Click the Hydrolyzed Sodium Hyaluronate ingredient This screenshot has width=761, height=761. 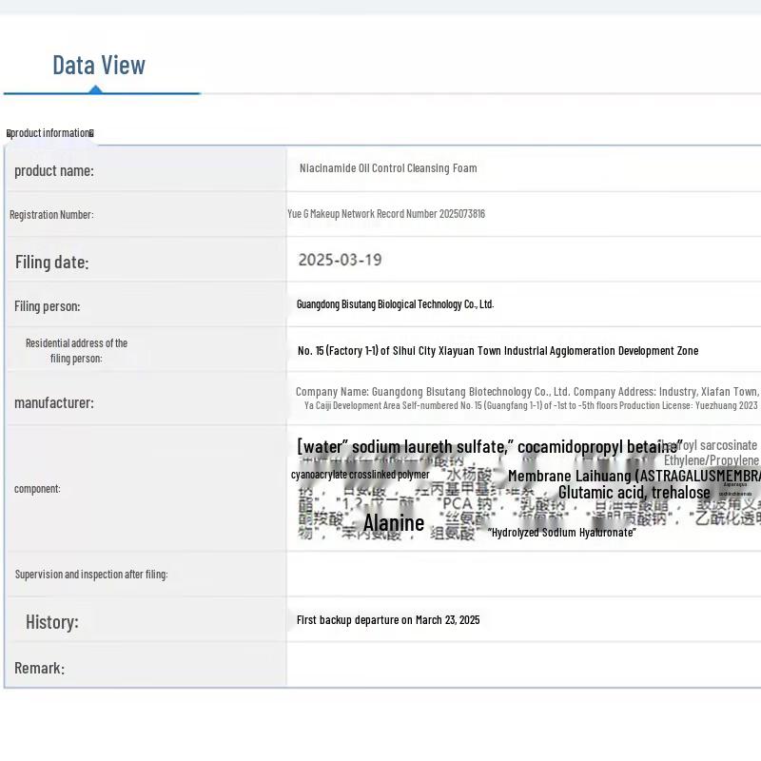(x=562, y=533)
